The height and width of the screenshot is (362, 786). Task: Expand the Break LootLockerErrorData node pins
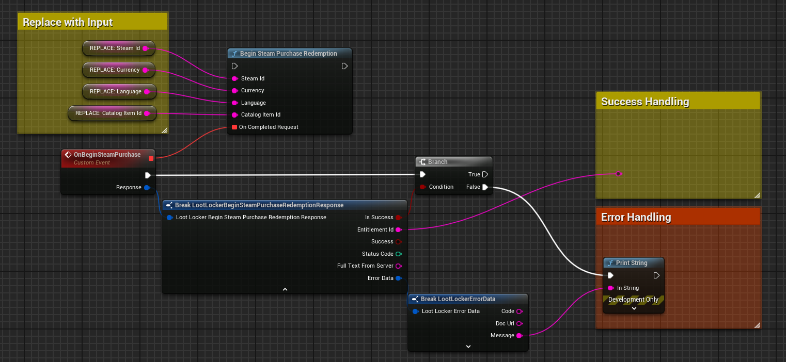468,347
